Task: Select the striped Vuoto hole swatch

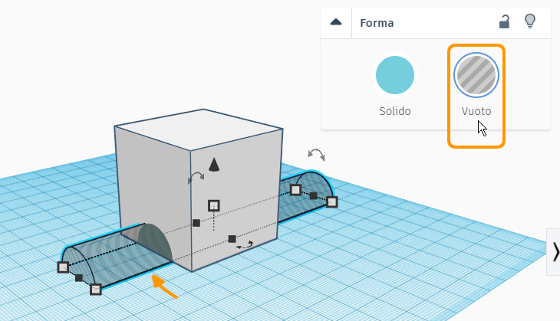Action: coord(476,75)
